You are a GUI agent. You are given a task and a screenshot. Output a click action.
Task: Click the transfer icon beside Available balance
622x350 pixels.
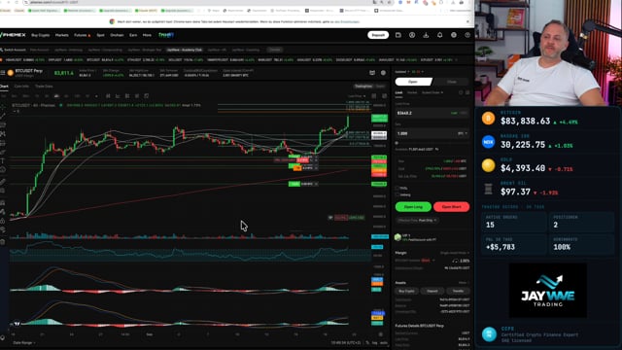pos(436,149)
